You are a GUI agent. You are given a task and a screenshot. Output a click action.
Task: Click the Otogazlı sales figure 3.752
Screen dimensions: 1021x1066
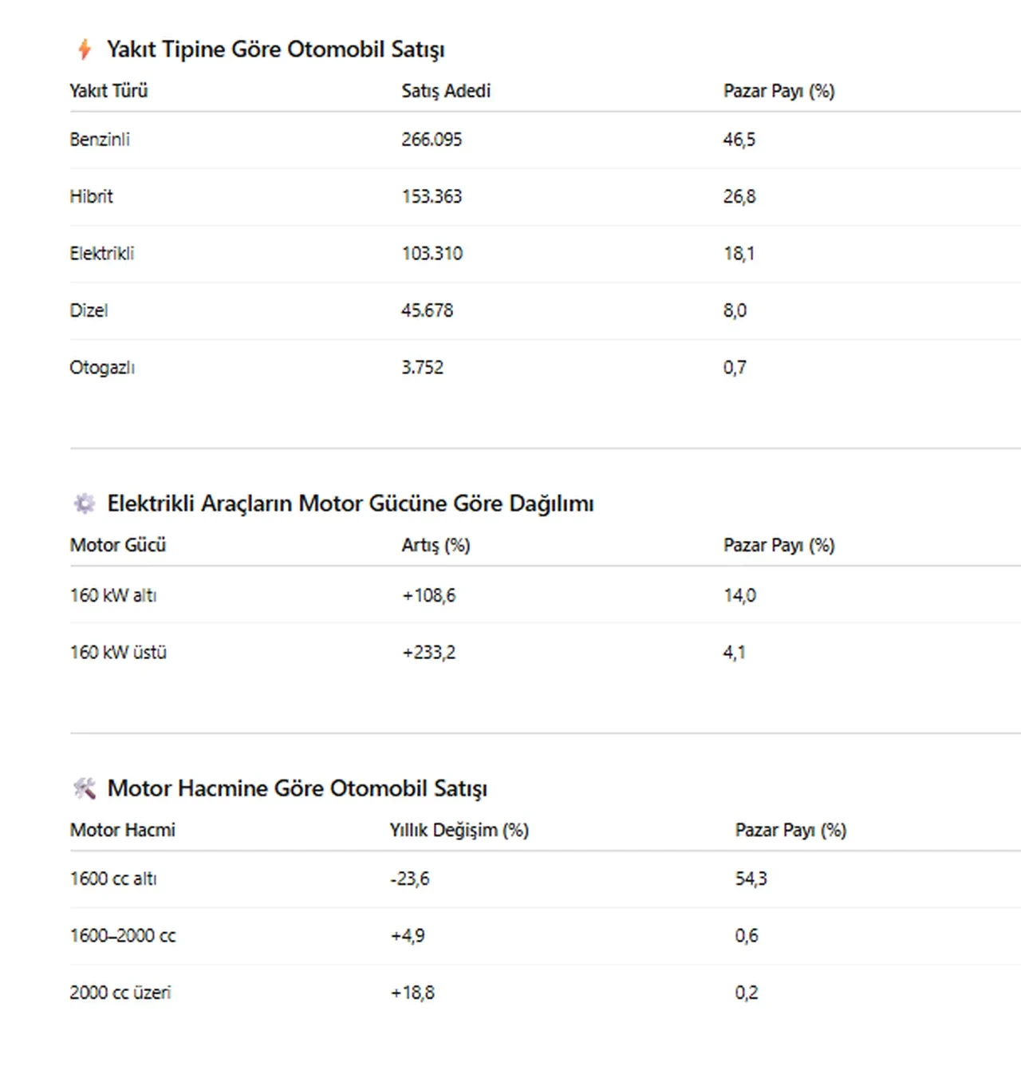(422, 368)
